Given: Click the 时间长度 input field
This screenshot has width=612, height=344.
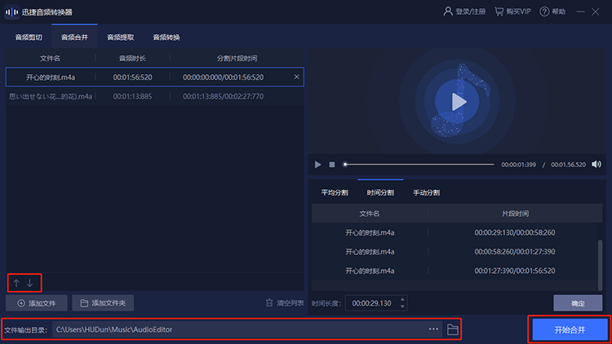Looking at the screenshot, I should point(372,303).
